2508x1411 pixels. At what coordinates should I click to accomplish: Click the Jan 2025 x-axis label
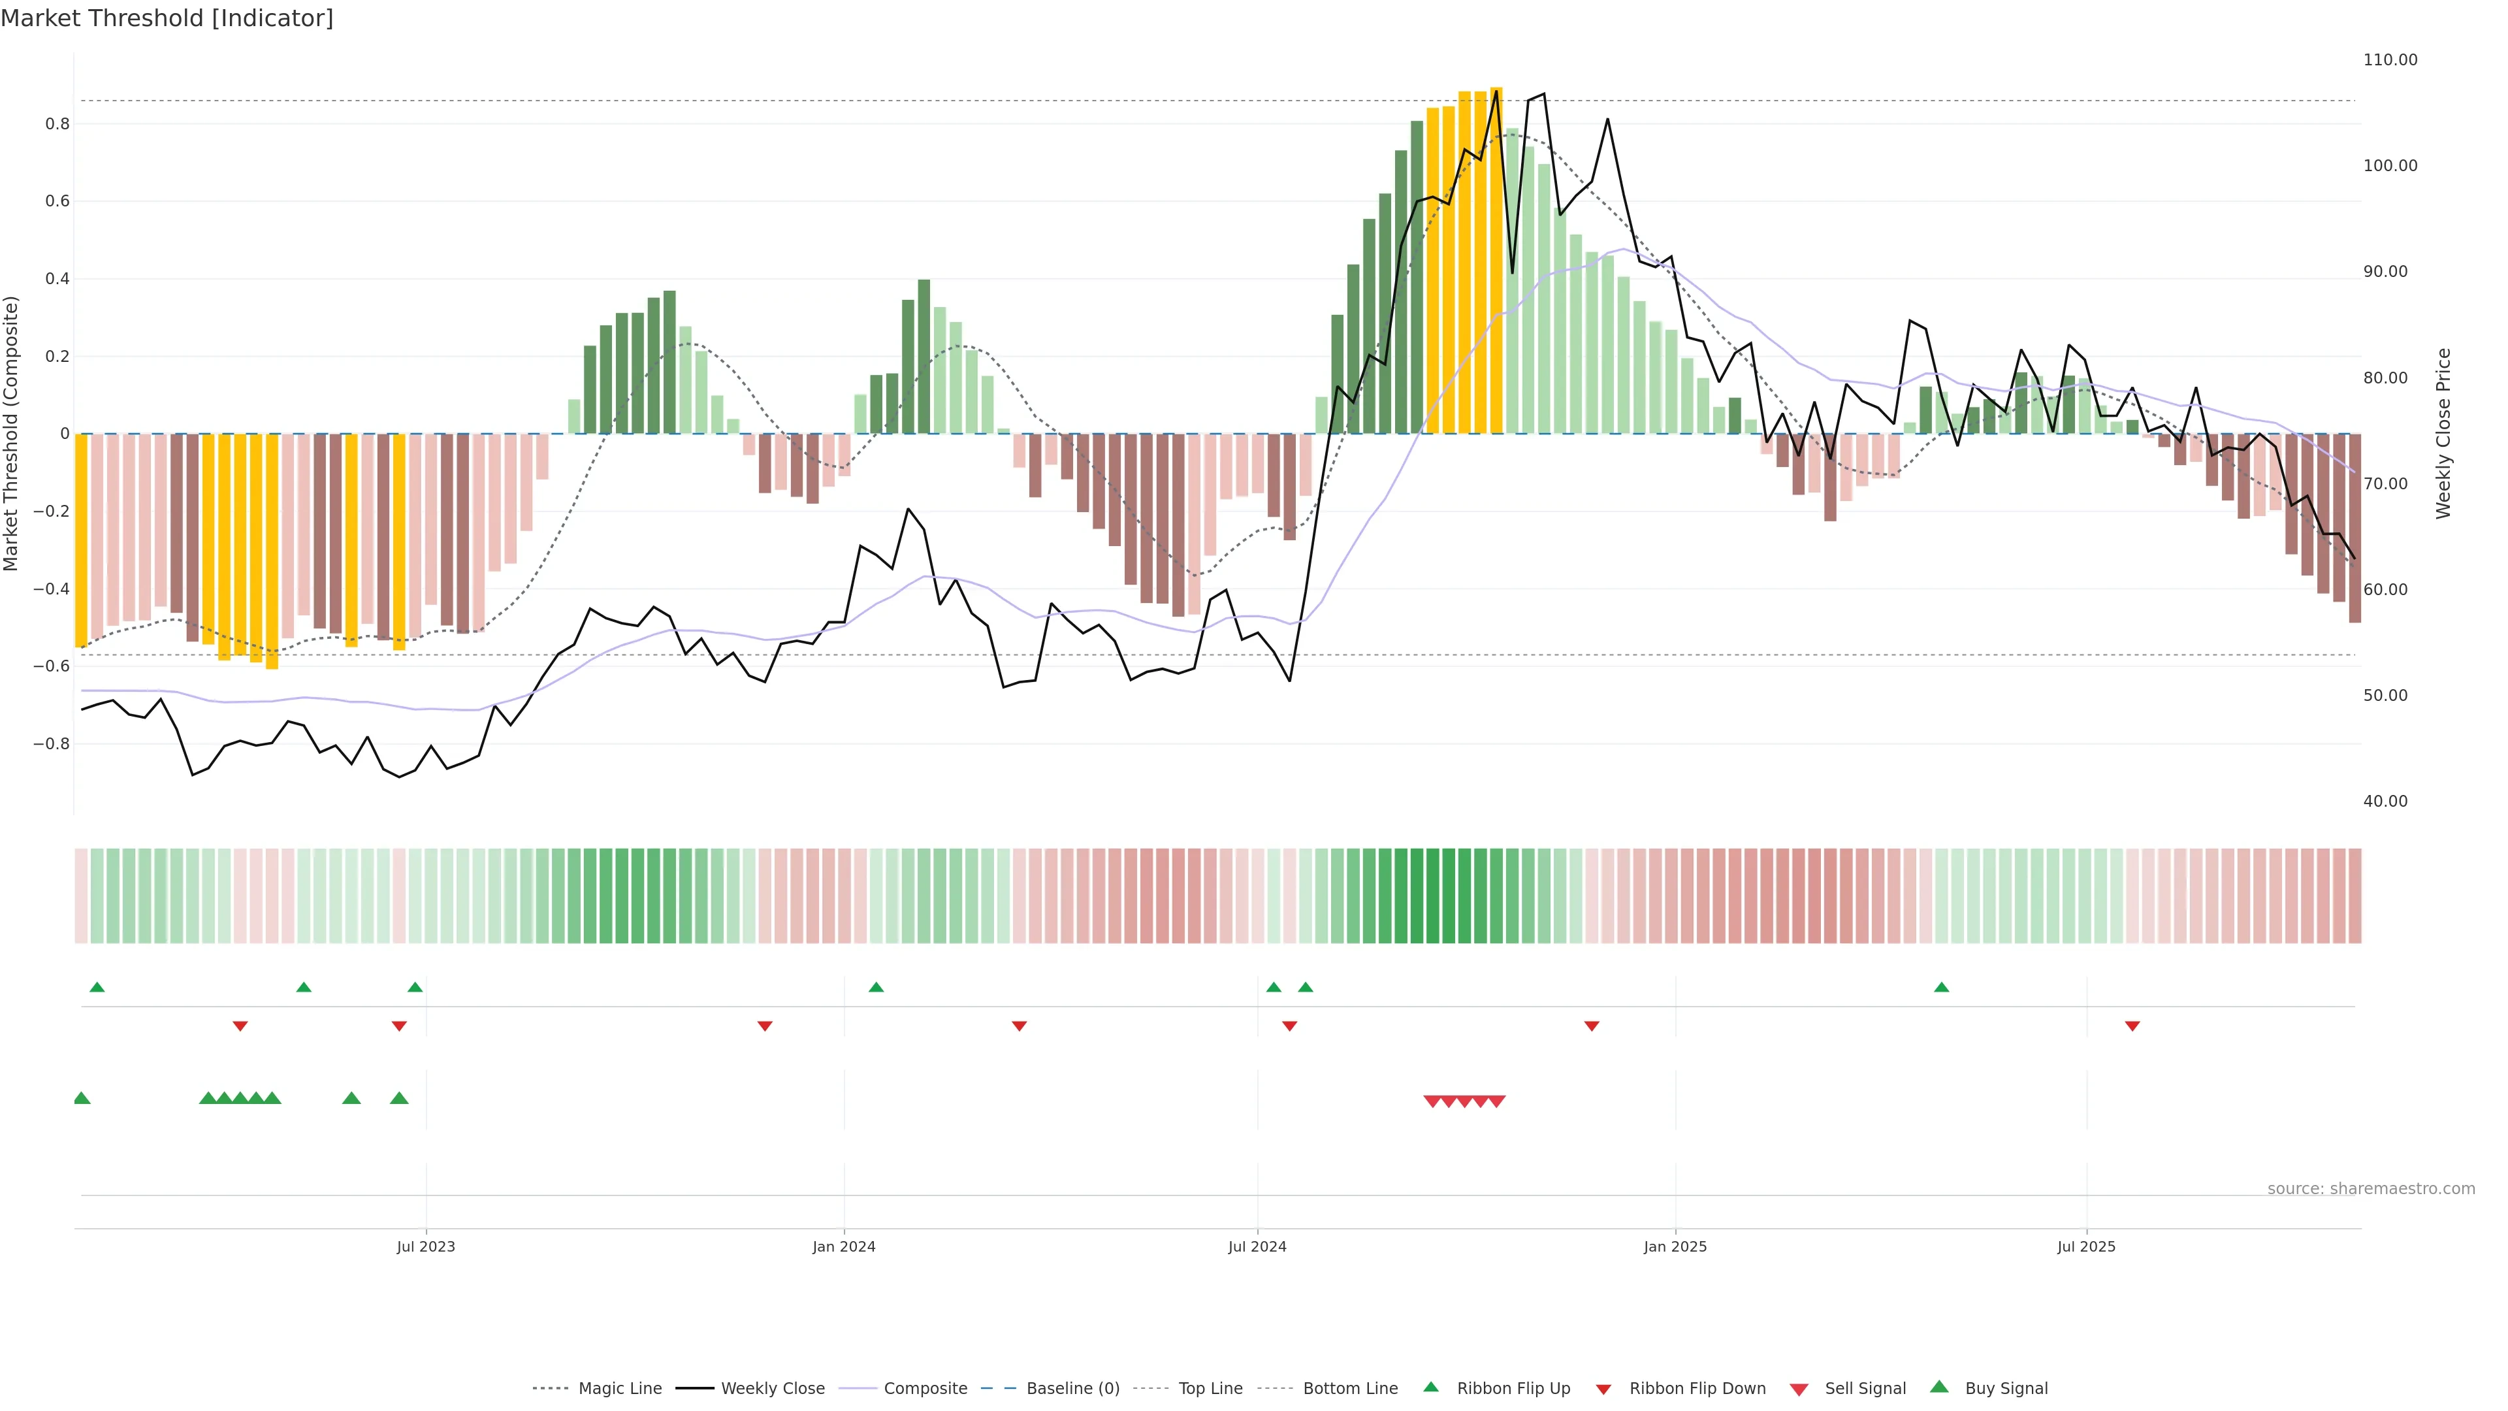tap(1675, 1246)
